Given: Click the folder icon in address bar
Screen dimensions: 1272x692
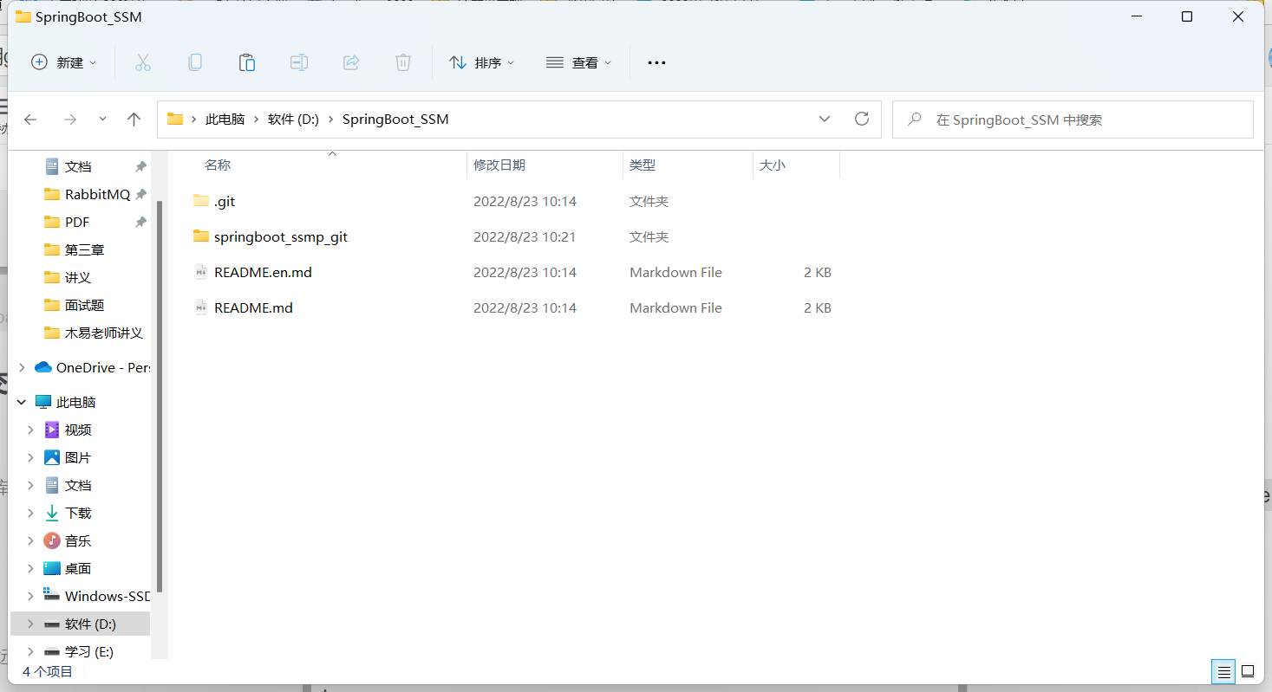Looking at the screenshot, I should point(175,120).
